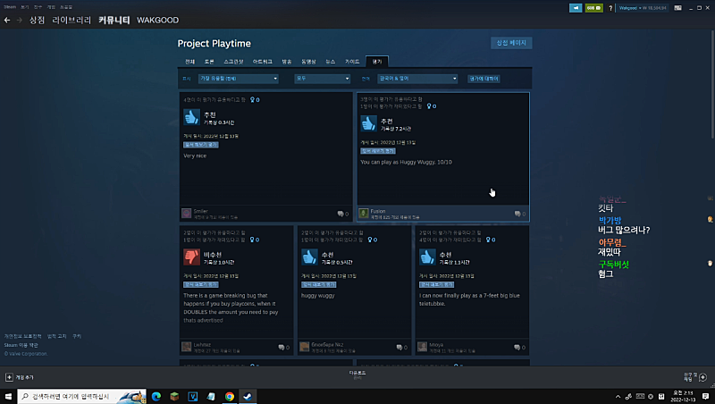Viewport: 715px width, 404px height.
Task: Open the display sort order dropdown
Action: pos(238,79)
